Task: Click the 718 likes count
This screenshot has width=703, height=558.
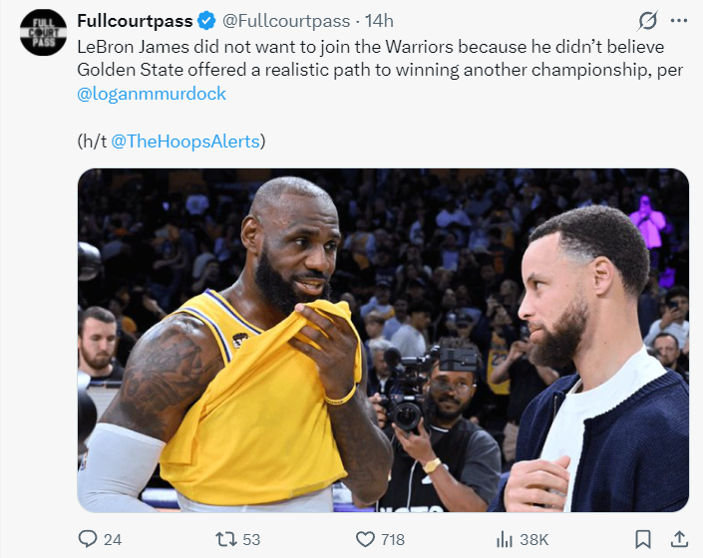Action: [x=393, y=540]
